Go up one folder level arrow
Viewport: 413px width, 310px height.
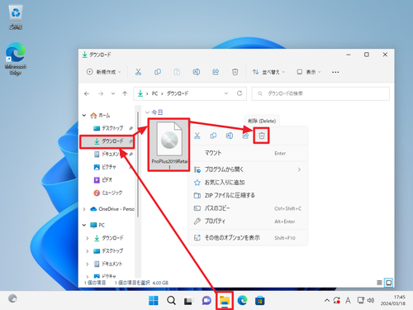(125, 93)
